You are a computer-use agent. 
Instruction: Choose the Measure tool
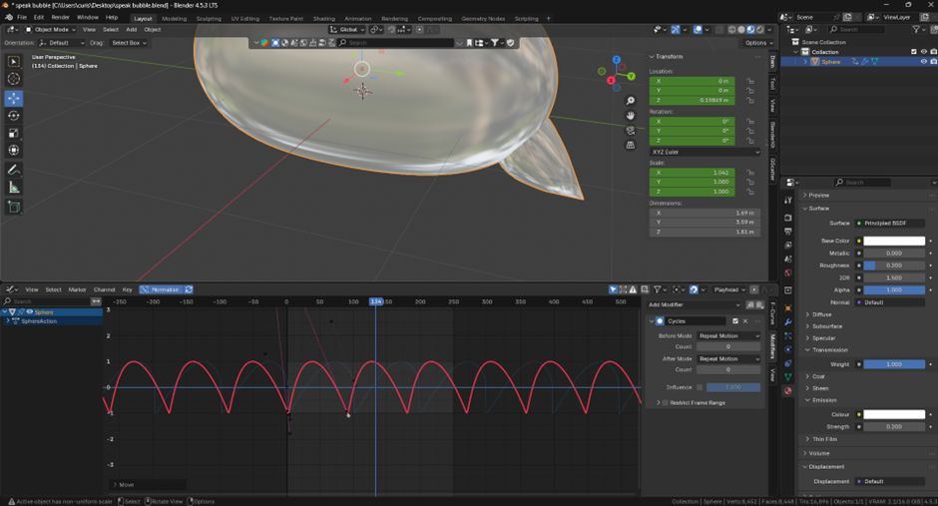(14, 188)
